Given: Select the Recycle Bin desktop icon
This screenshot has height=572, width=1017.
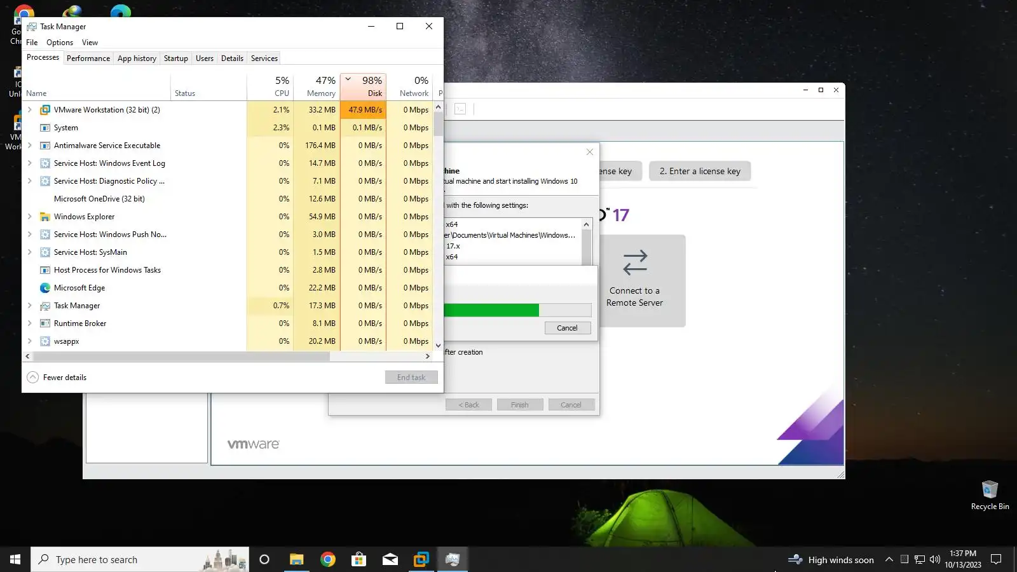Looking at the screenshot, I should [x=990, y=495].
